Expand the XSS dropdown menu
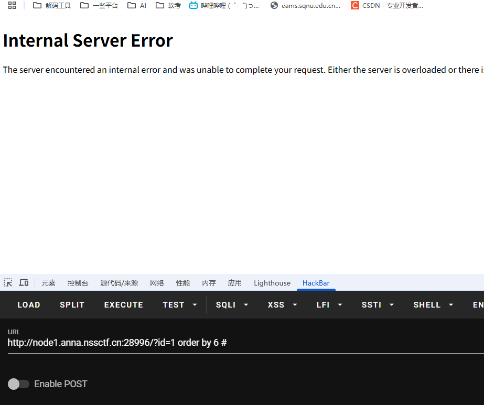This screenshot has height=405, width=484. (x=282, y=305)
